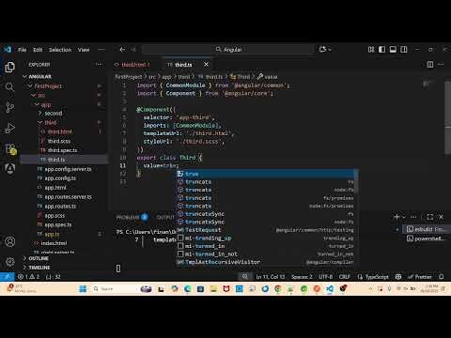Show errors and warnings in status bar
Screen dimensions: 451x338
pyautogui.click(x=28, y=277)
